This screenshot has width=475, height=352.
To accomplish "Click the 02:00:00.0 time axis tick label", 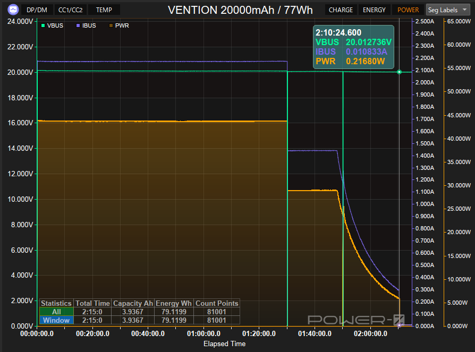I will [x=370, y=333].
